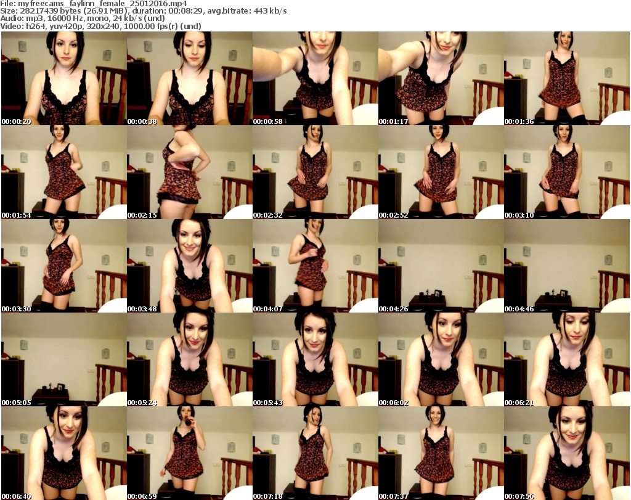
Task: Click the empty-room frame at 00:05:05
Action: pos(64,359)
